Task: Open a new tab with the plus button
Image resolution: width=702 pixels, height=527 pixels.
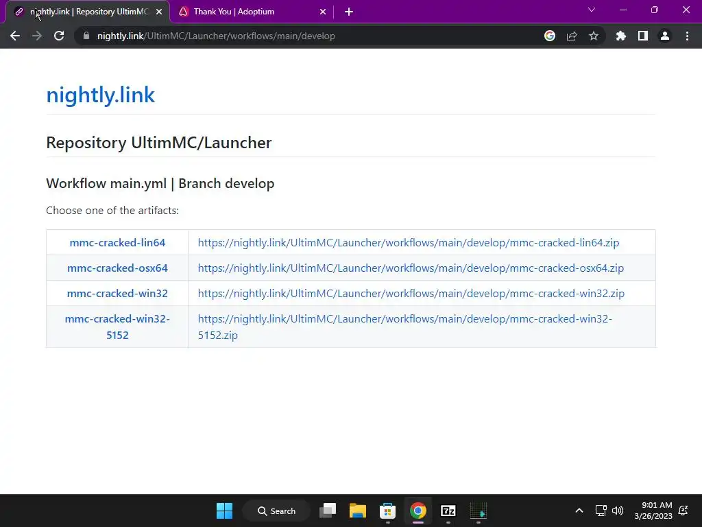Action: point(349,12)
